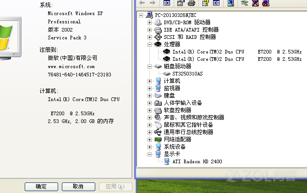Collapse the PC-20130326NJEC root node

click(x=141, y=15)
